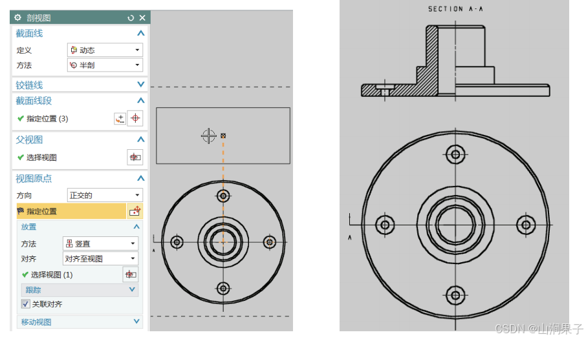Open the 方向 dropdown showing 正交的
Screen dimensions: 586x339
click(105, 195)
